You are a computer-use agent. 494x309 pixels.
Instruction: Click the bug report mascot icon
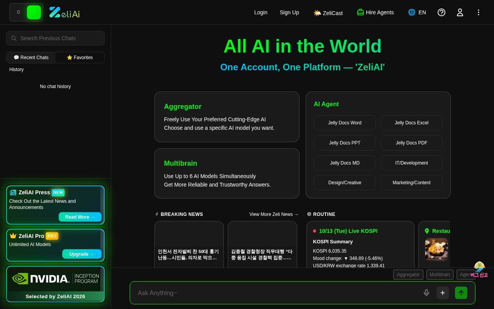pos(479,270)
